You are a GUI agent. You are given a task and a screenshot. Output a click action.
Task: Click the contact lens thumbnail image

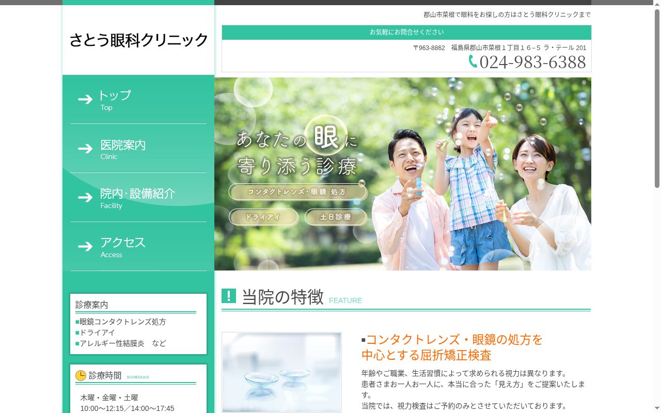[281, 372]
